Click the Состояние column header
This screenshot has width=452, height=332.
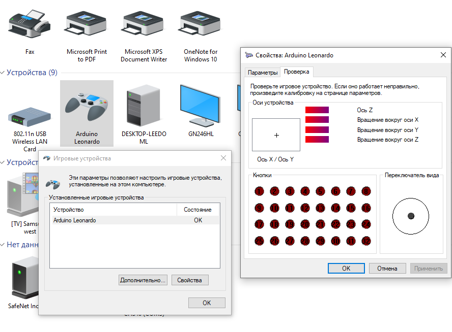(x=197, y=210)
